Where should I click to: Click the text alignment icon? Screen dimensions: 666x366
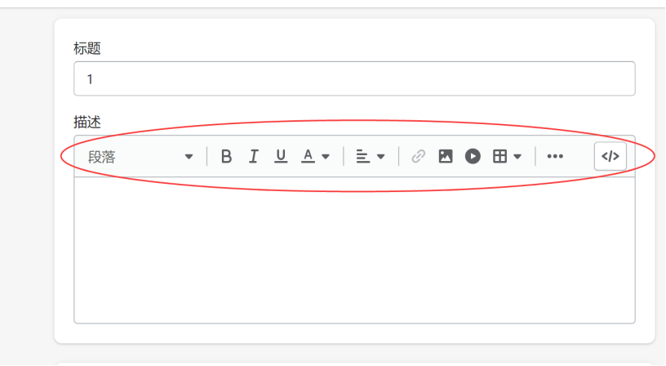pos(362,156)
